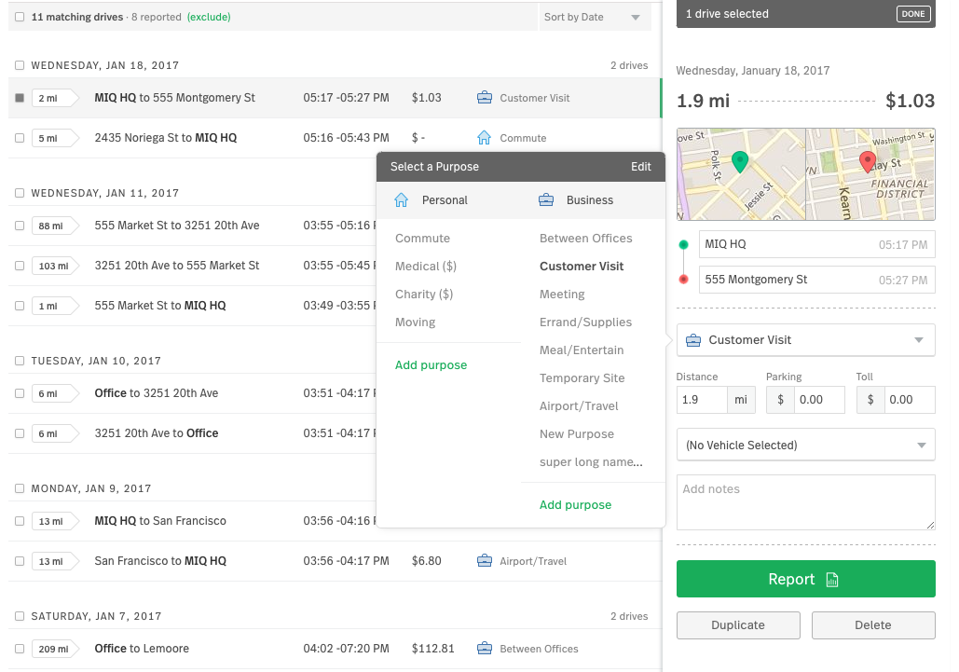The image size is (959, 672).
Task: Choose Meal/Entertain as the purpose
Action: coord(582,350)
